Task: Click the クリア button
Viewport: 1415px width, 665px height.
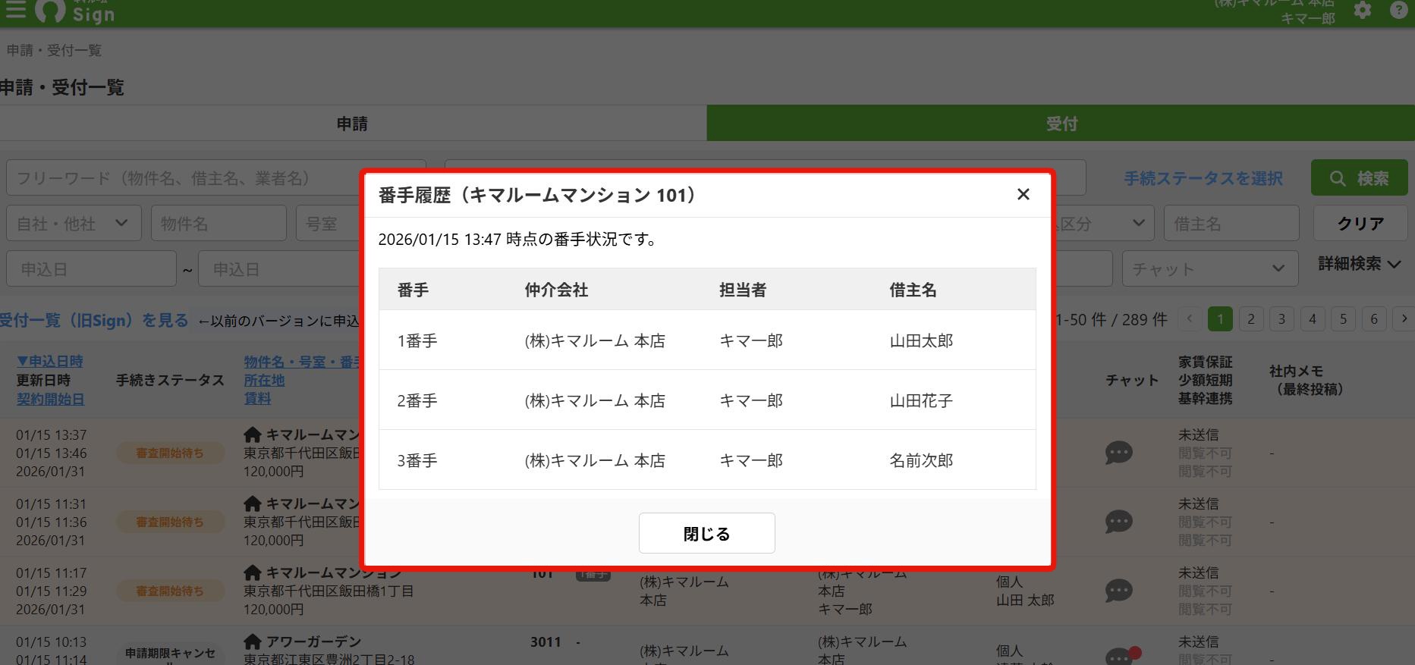Action: tap(1360, 224)
